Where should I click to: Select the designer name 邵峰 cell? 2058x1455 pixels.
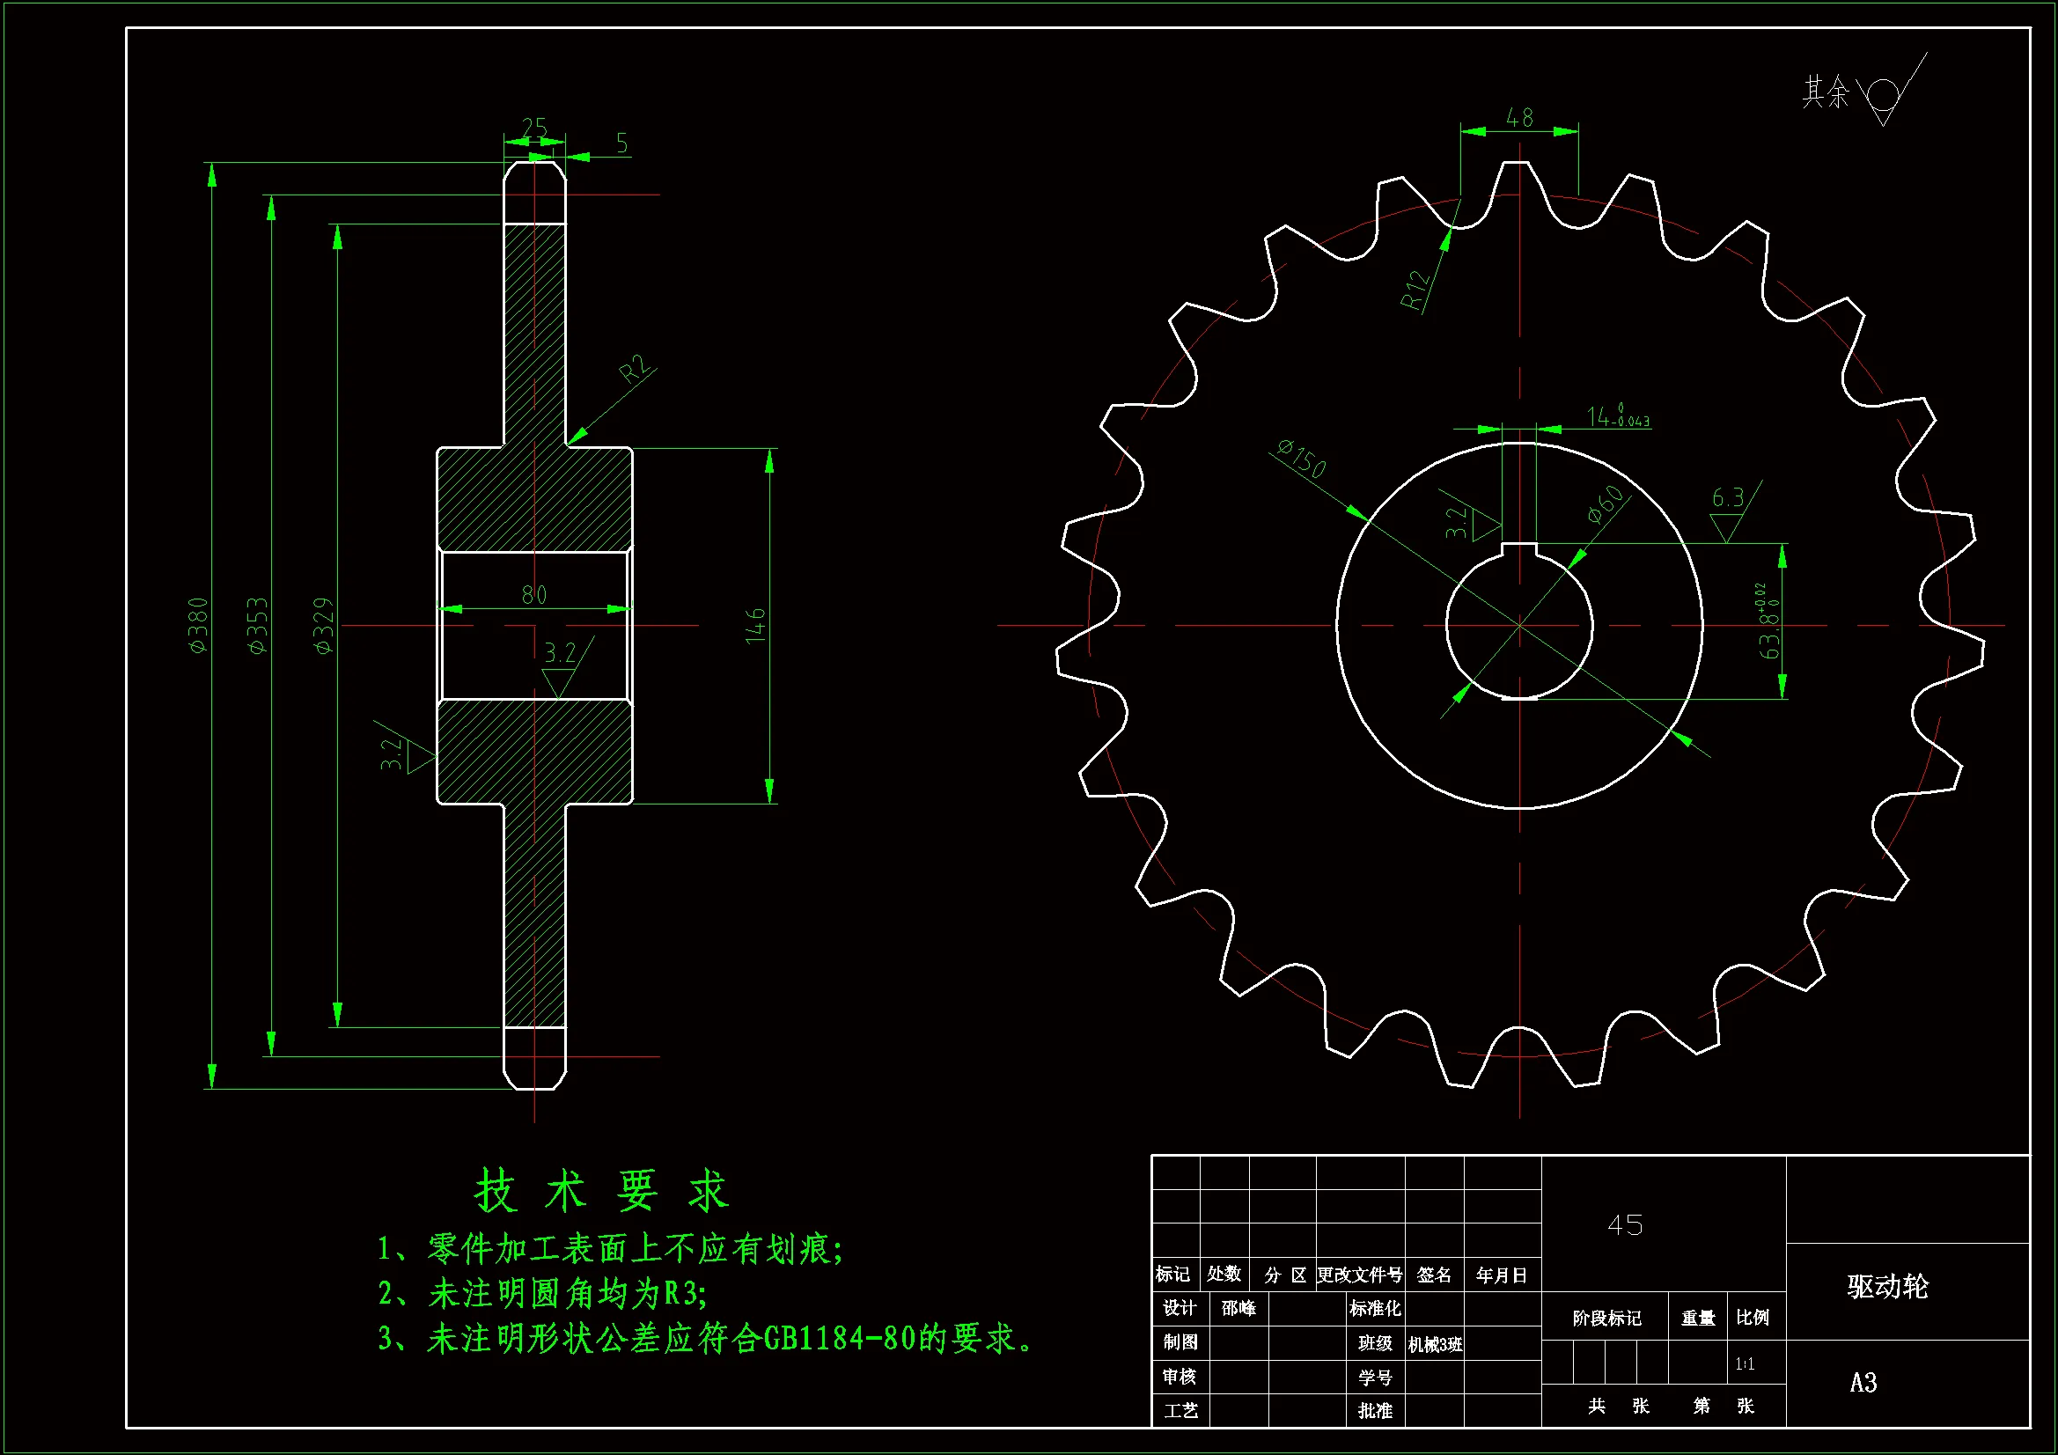click(1238, 1309)
